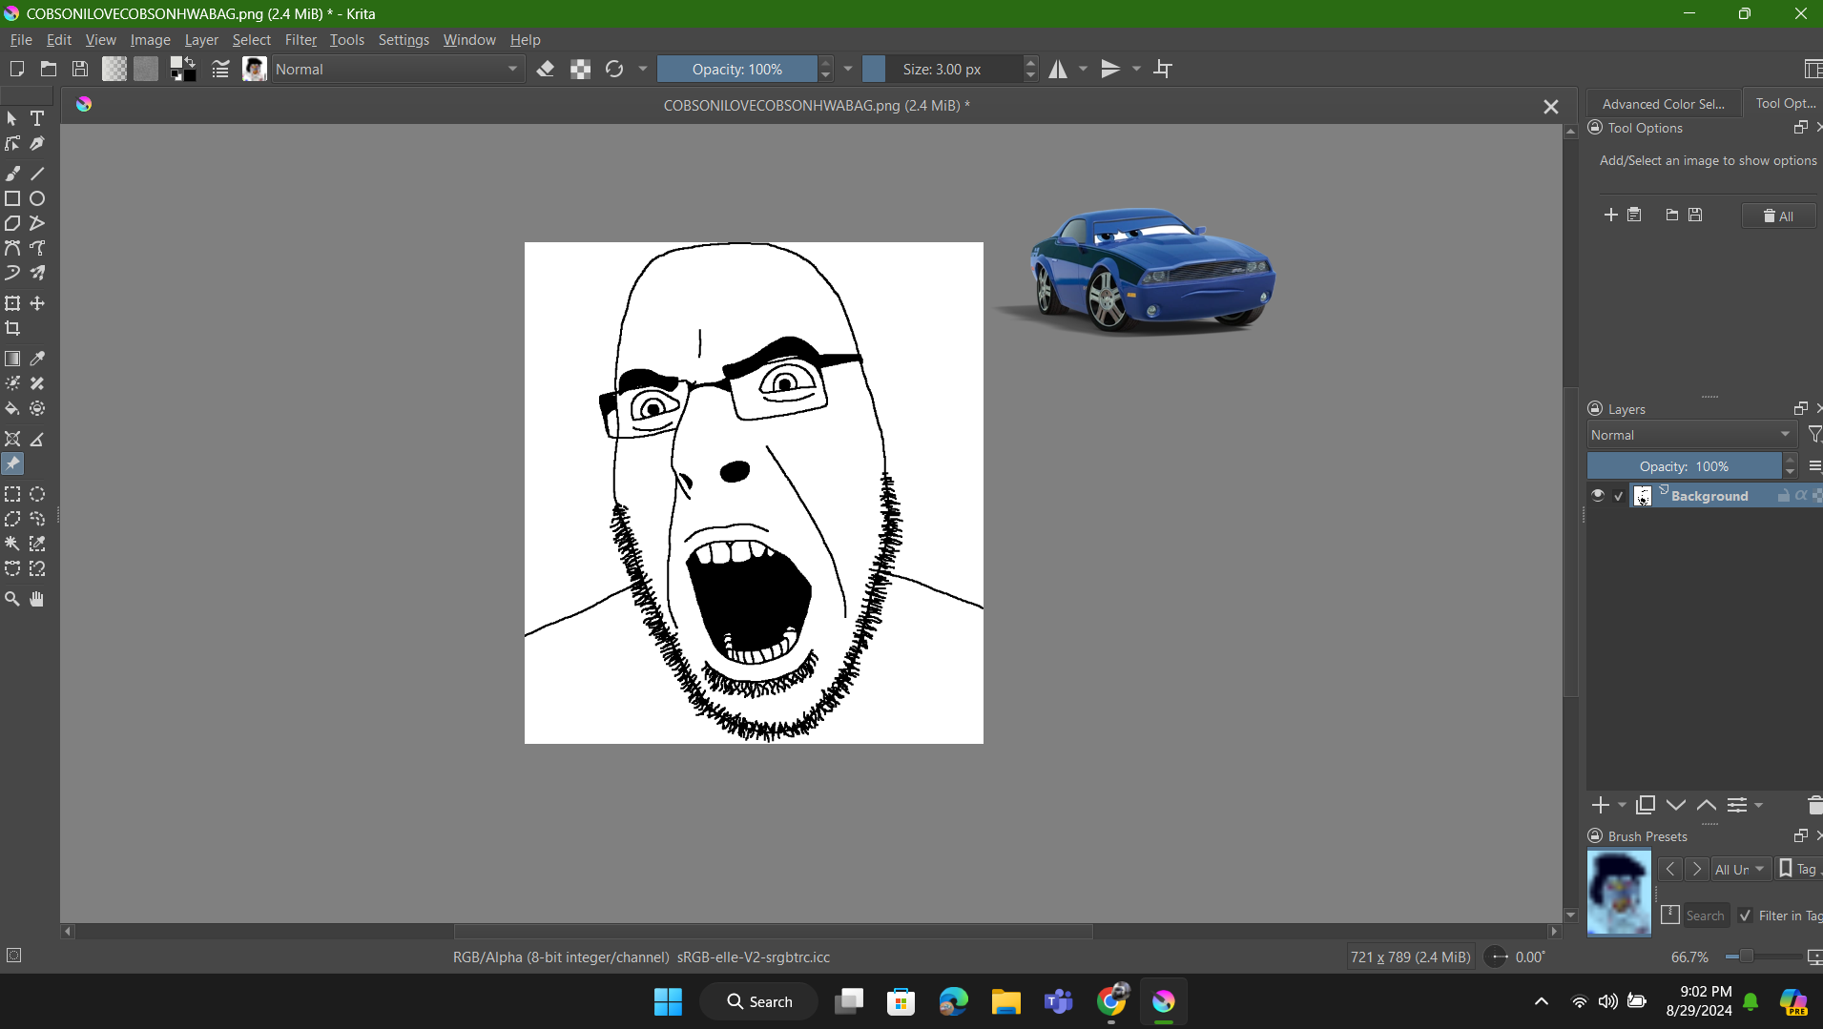Select the Text tool
Viewport: 1823px width, 1029px height.
click(37, 118)
